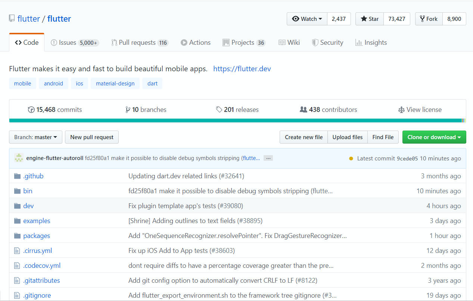Switch to the Security tab
The height and width of the screenshot is (301, 473).
327,43
